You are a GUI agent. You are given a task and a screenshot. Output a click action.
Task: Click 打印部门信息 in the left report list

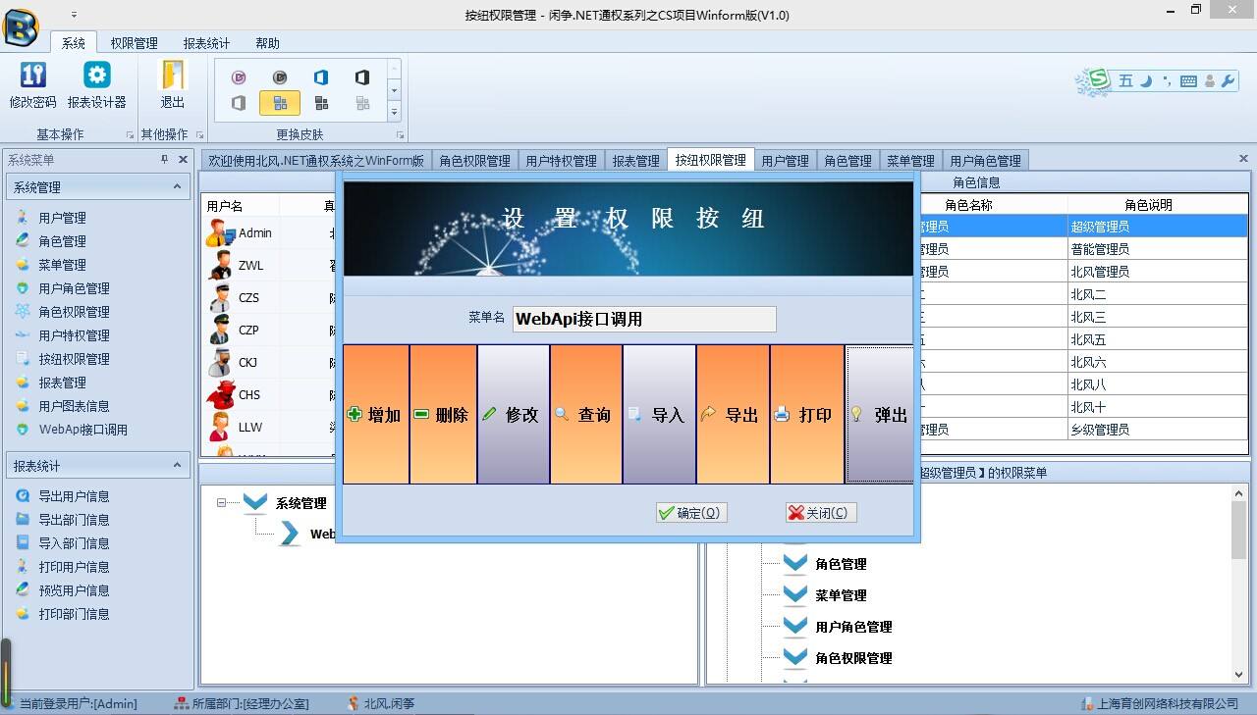74,614
